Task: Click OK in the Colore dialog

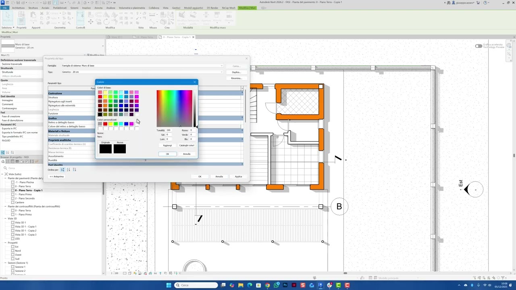Action: 167,154
